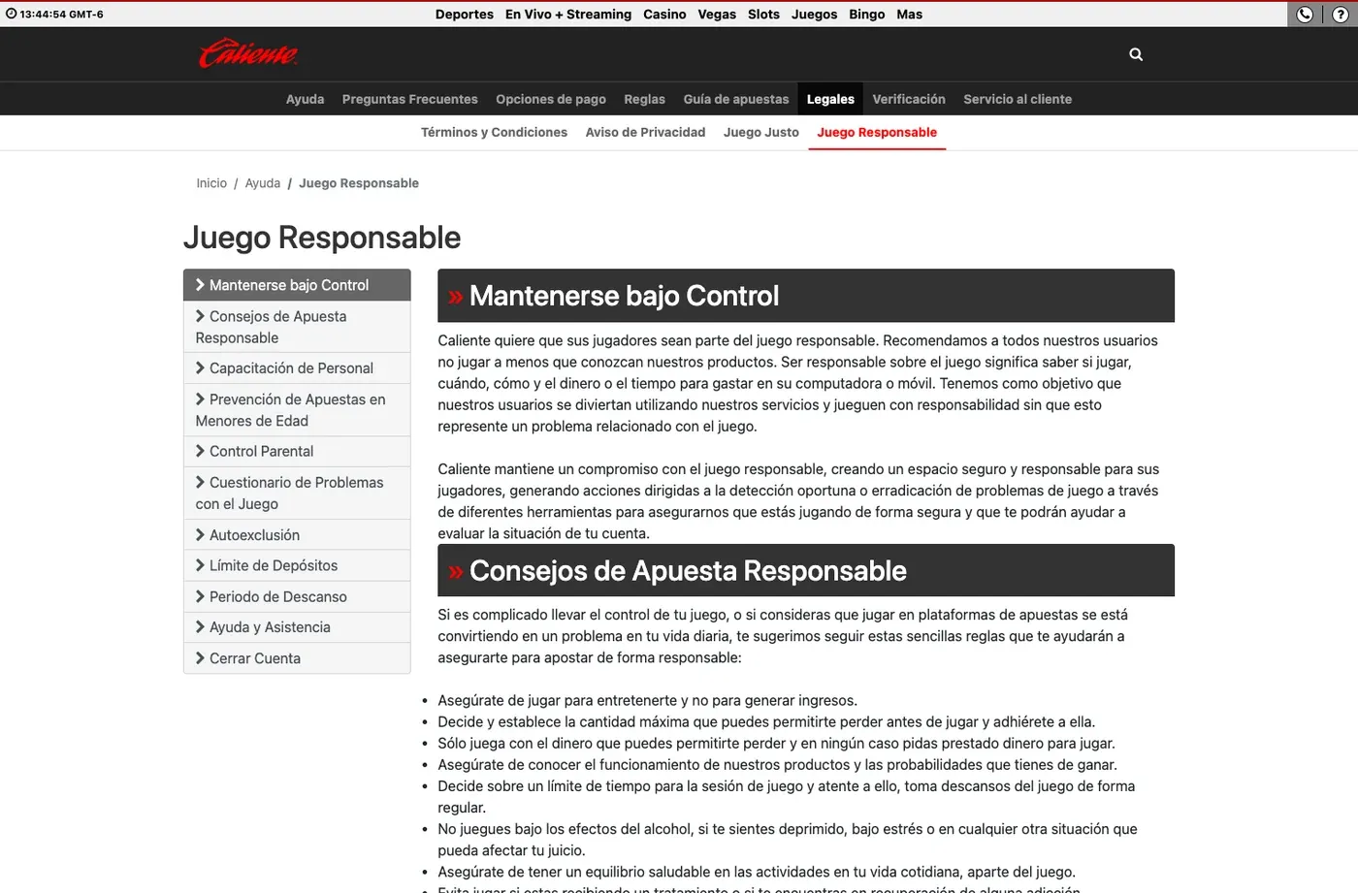Viewport: 1358px width, 893px height.
Task: Click chevron beside Periodo de Descanso
Action: 200,596
